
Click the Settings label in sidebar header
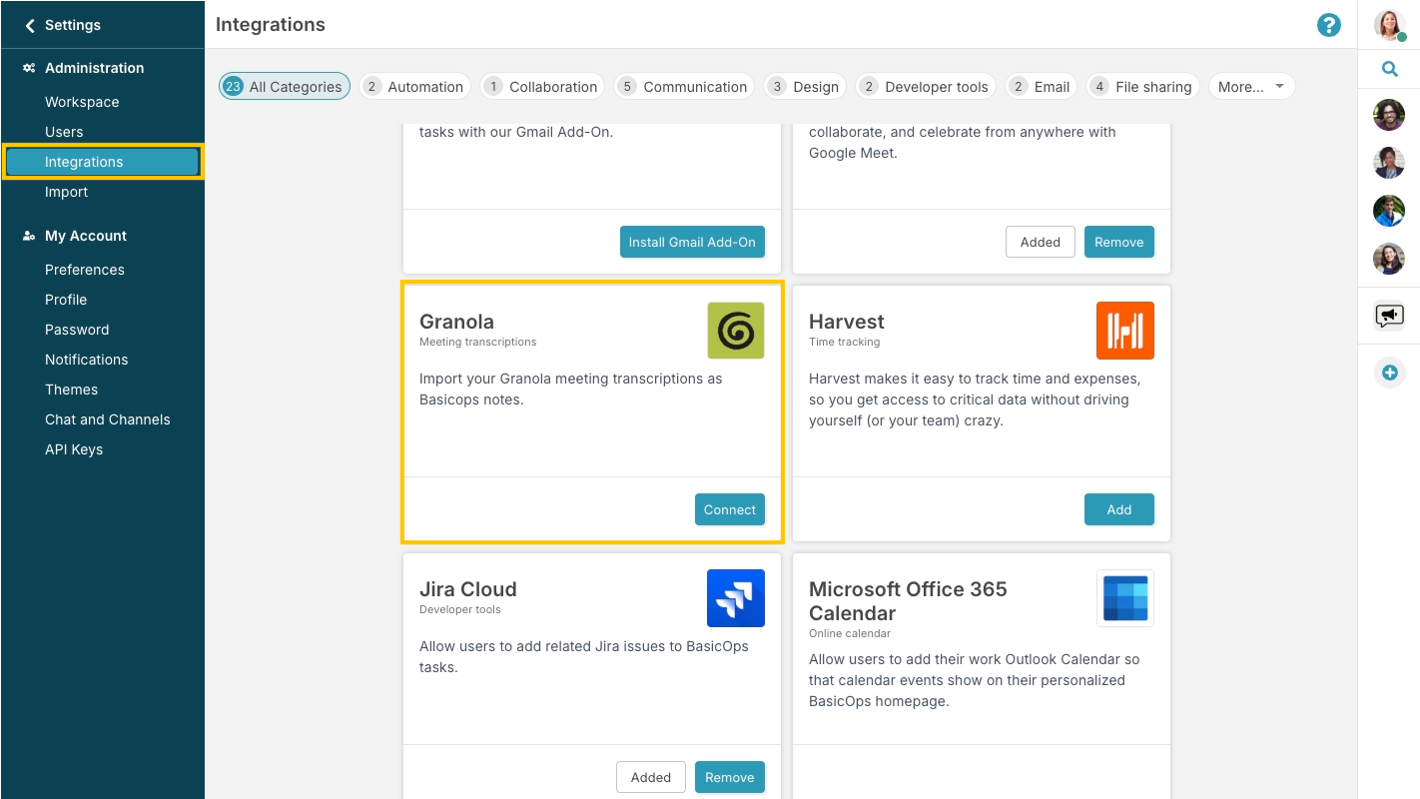73,25
